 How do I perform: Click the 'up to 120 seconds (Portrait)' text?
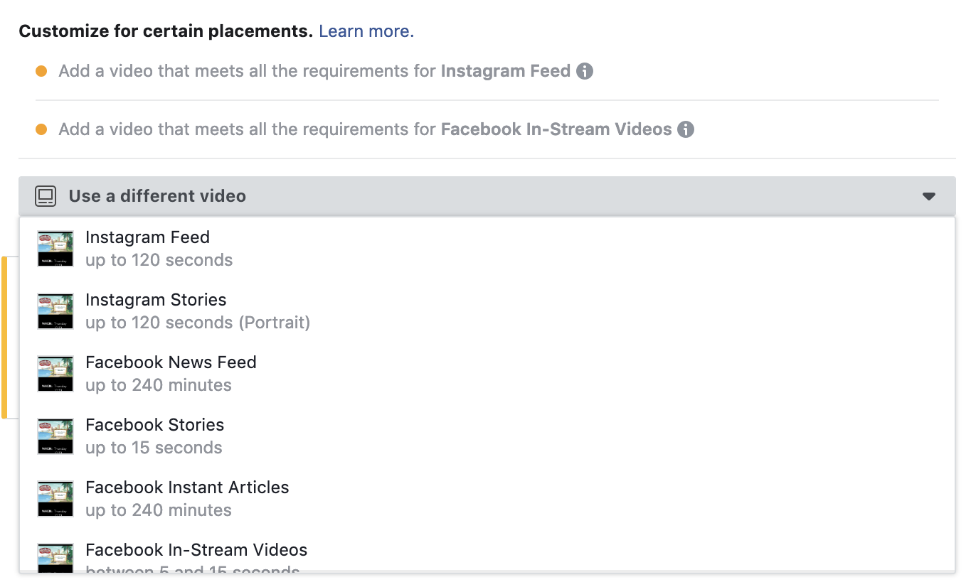198,323
